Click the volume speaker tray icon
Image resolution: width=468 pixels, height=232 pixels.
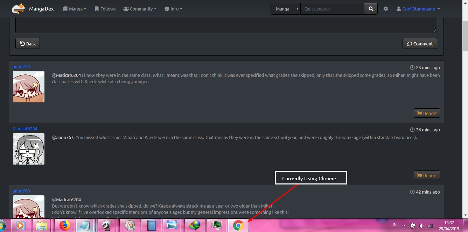pos(421,225)
